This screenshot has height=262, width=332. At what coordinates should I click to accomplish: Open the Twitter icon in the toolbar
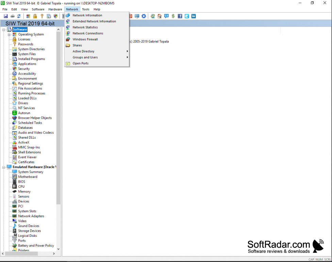coord(187,16)
